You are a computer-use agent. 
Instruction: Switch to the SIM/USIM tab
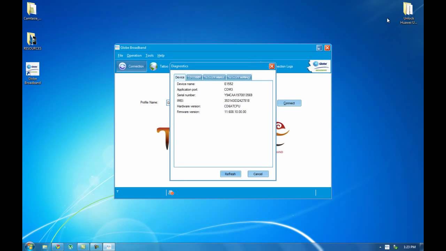pos(194,77)
